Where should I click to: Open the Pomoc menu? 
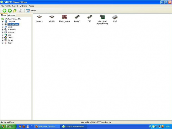[x=31, y=6]
